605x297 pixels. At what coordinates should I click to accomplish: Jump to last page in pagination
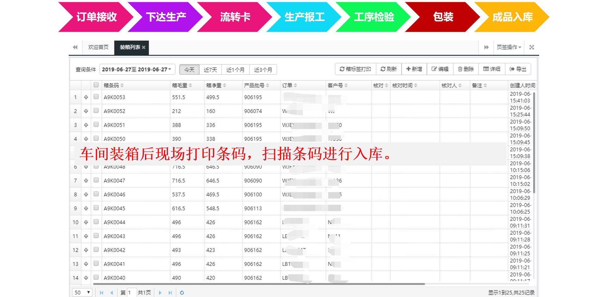coord(170,293)
